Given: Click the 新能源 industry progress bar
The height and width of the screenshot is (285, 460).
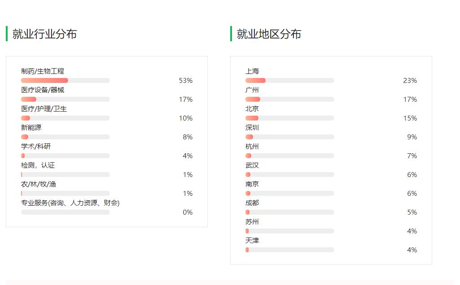Looking at the screenshot, I should point(65,137).
